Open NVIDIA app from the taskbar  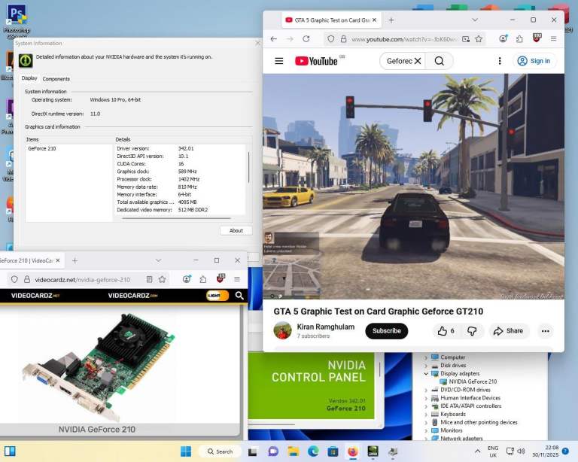[372, 451]
